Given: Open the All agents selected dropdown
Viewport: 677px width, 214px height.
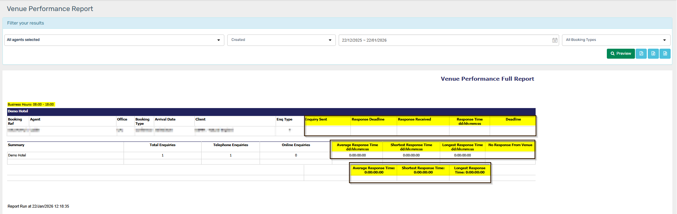Looking at the screenshot, I should [114, 40].
